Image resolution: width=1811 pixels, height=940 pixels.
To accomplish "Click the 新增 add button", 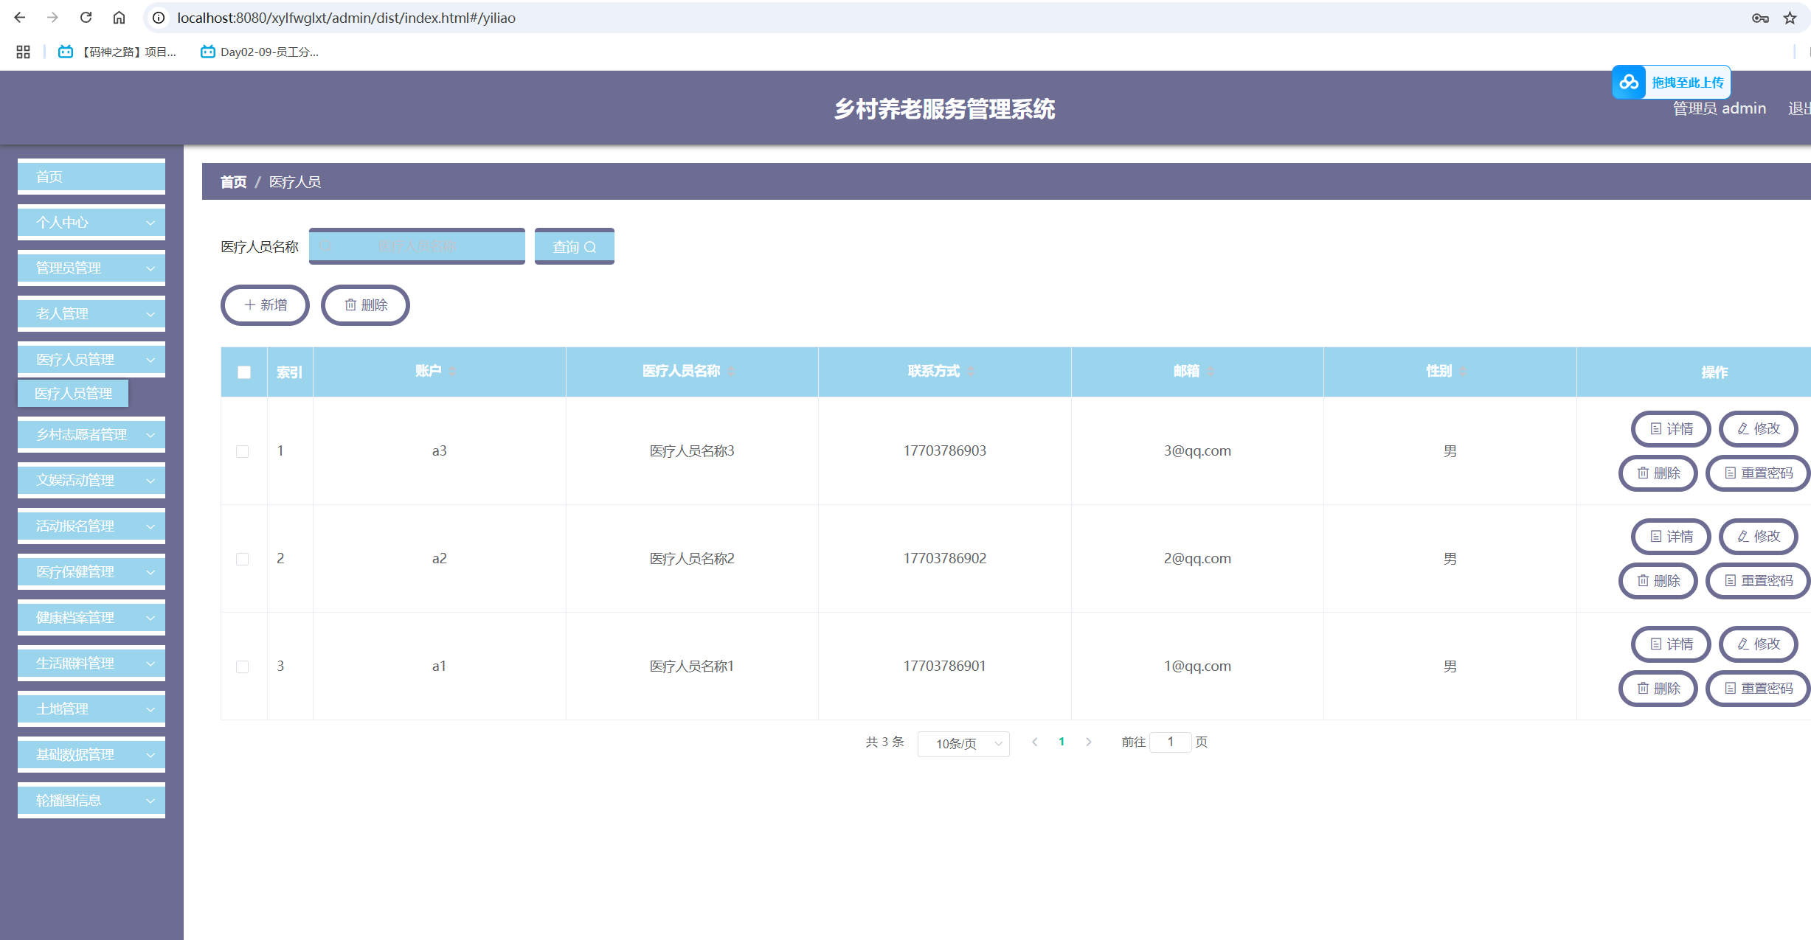I will (265, 305).
